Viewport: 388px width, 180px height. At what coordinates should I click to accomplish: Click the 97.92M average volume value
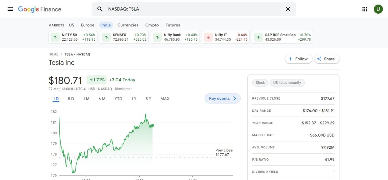tap(328, 147)
